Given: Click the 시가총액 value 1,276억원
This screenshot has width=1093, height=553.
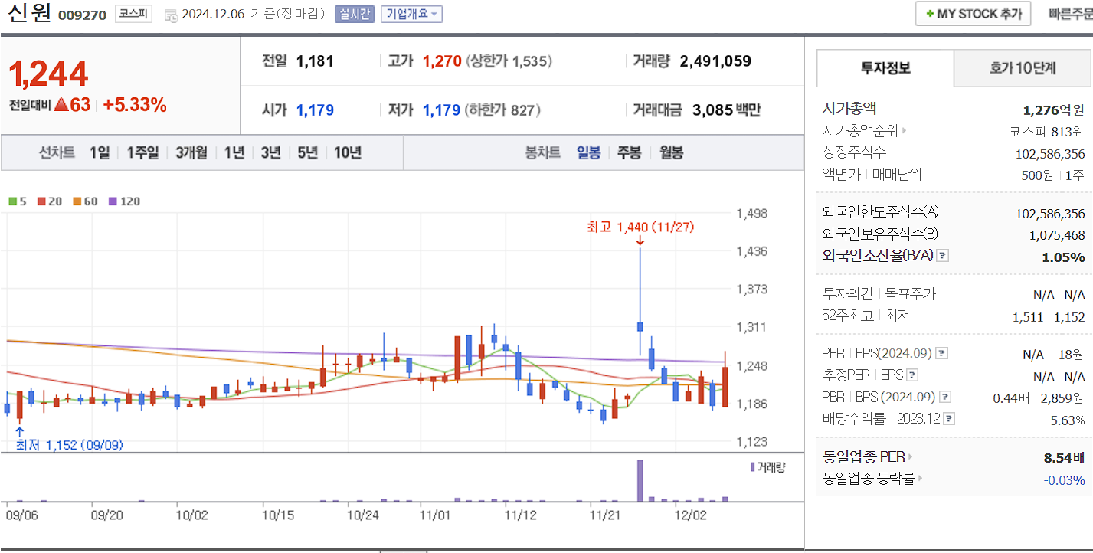Looking at the screenshot, I should click(1053, 110).
